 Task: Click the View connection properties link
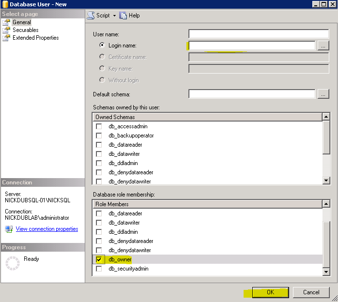(x=47, y=229)
